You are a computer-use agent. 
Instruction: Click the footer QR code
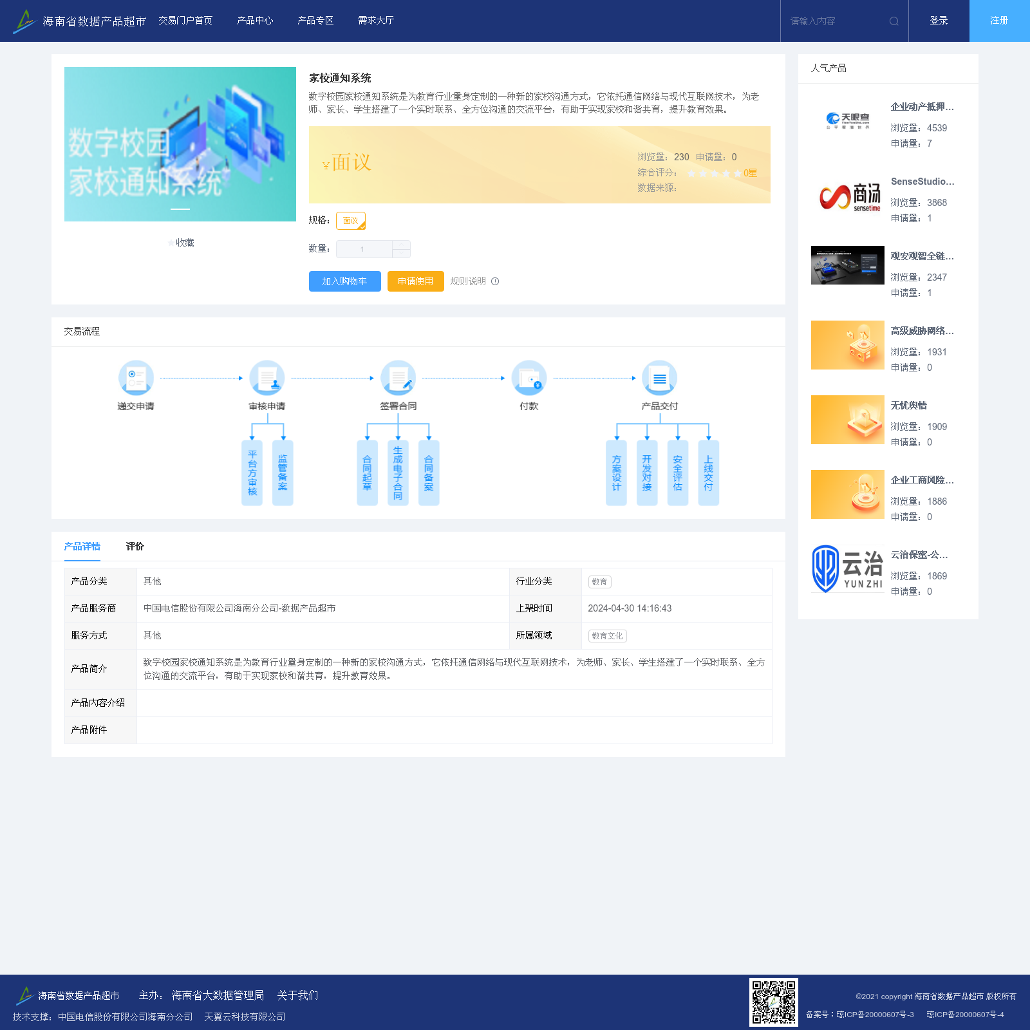pos(774,1002)
